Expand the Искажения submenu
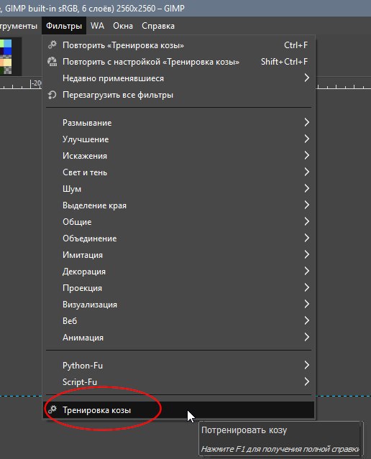Viewport: 371px width, 459px height. [179, 156]
